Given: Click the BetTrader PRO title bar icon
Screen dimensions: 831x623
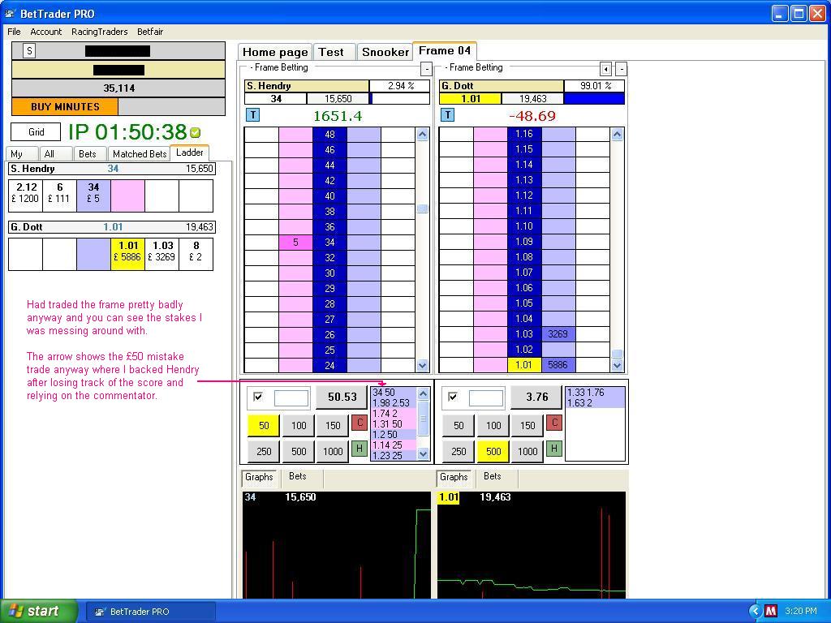Looking at the screenshot, I should pos(10,14).
